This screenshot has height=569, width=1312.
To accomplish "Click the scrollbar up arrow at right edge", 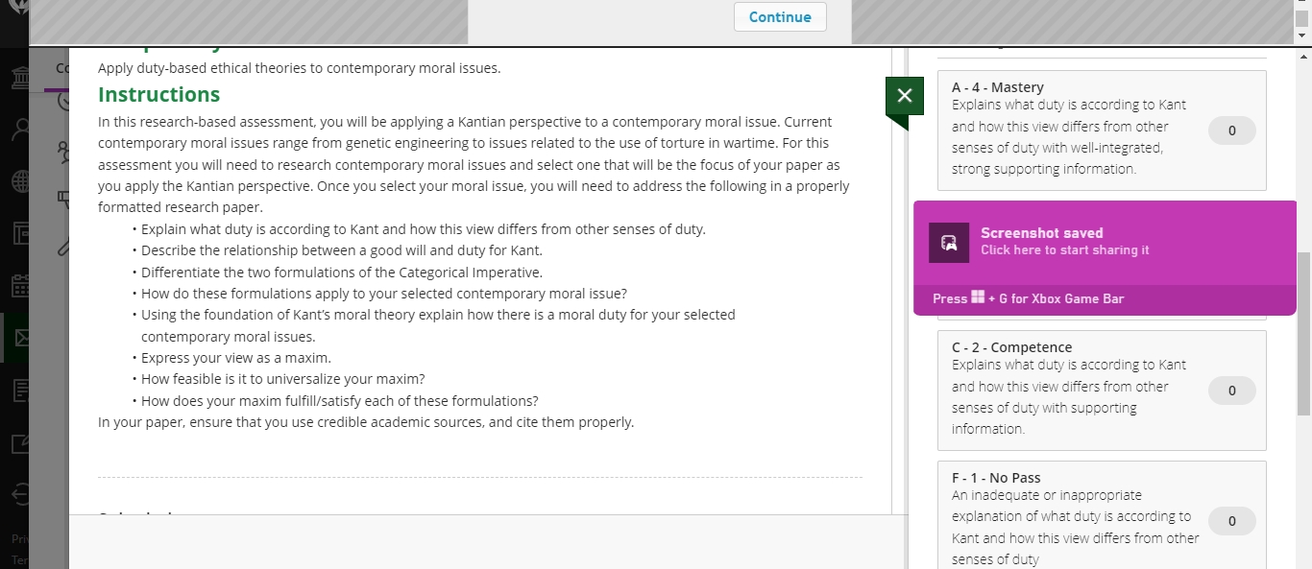I will (x=1303, y=35).
